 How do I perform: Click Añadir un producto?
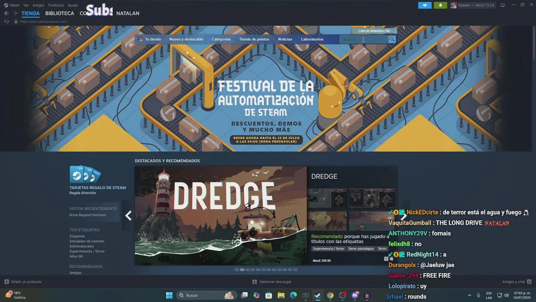click(26, 282)
